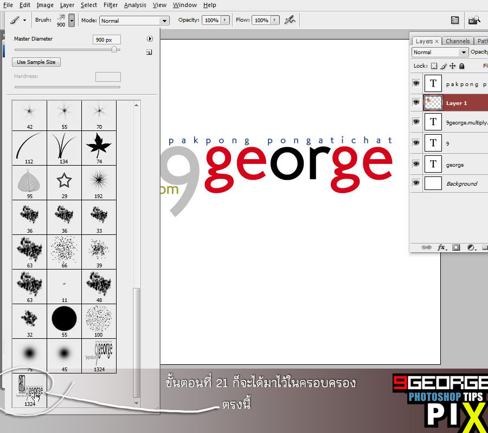Select the star brush 29

coord(64,182)
